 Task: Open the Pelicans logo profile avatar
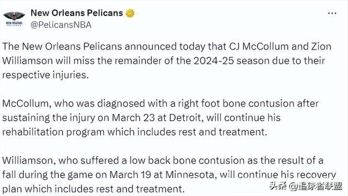[x=14, y=19]
